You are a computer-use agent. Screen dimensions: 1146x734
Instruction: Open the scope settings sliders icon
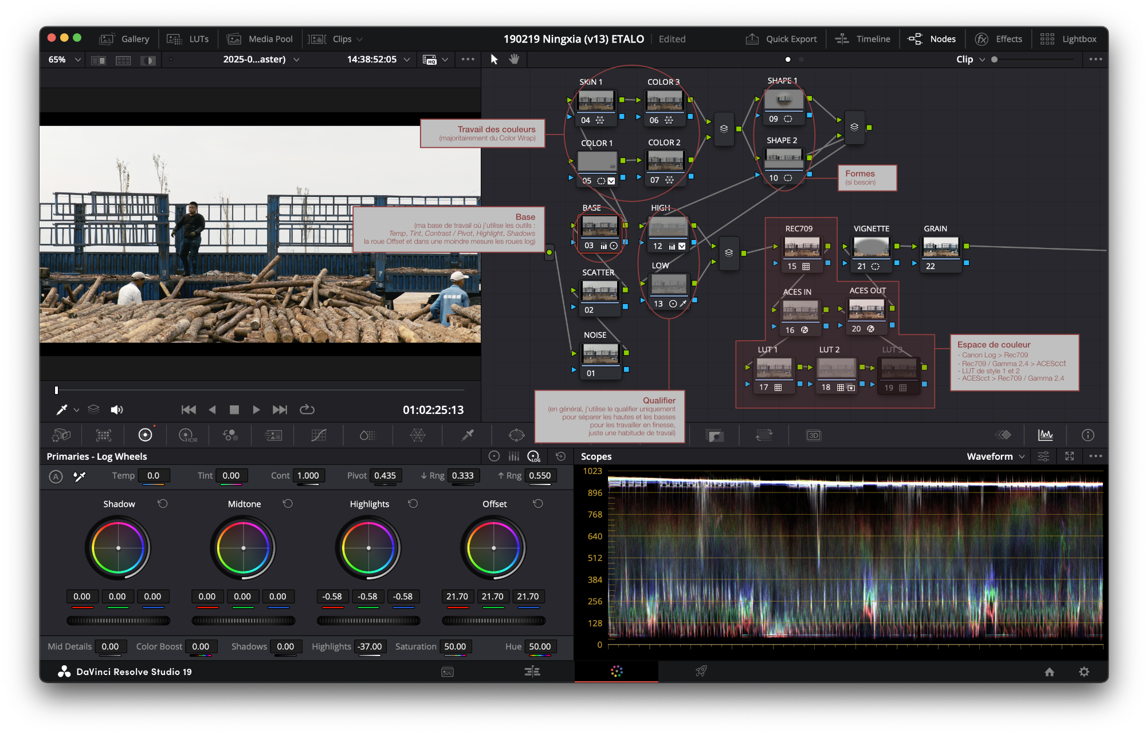tap(1043, 456)
